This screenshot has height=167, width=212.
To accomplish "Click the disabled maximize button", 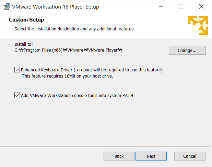I will coord(181,6).
